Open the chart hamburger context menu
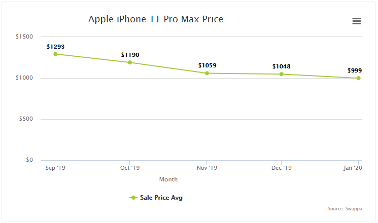Viewport: 378px width, 223px height. (x=357, y=21)
